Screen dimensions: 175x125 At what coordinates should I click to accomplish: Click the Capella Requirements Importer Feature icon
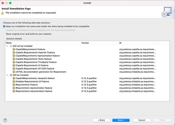(x=14, y=52)
